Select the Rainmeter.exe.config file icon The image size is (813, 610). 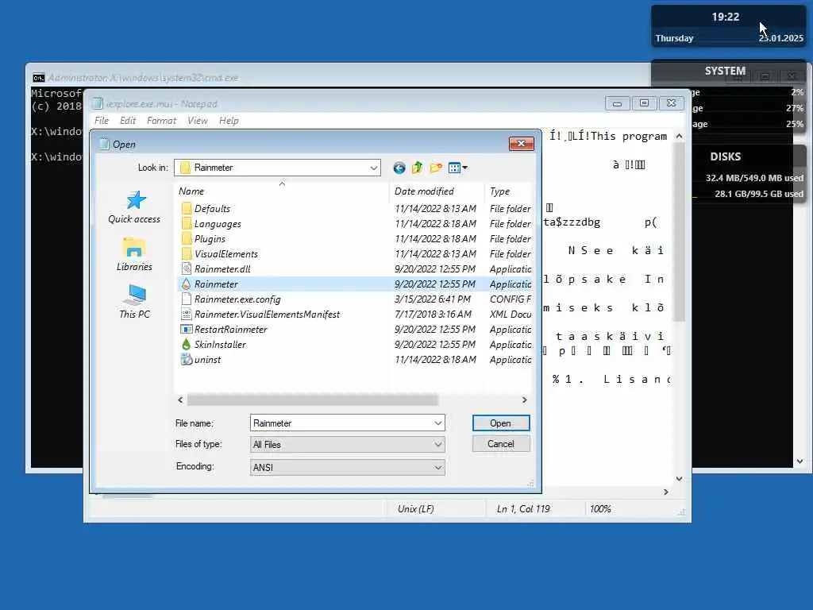pyautogui.click(x=187, y=299)
